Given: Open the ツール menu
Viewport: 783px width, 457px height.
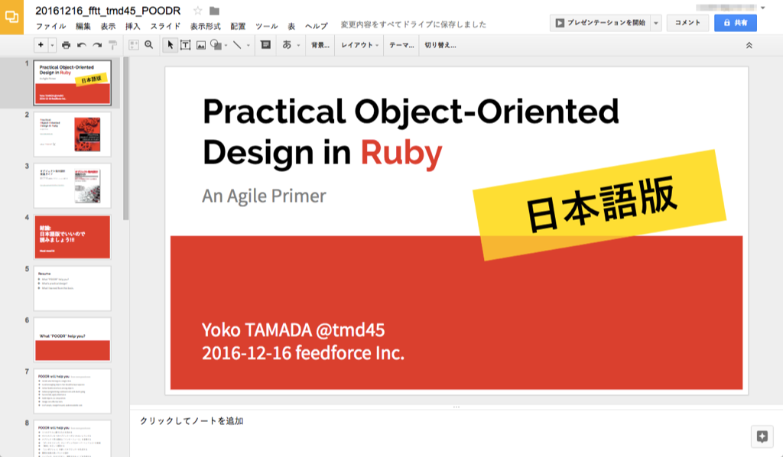Looking at the screenshot, I should pyautogui.click(x=267, y=26).
